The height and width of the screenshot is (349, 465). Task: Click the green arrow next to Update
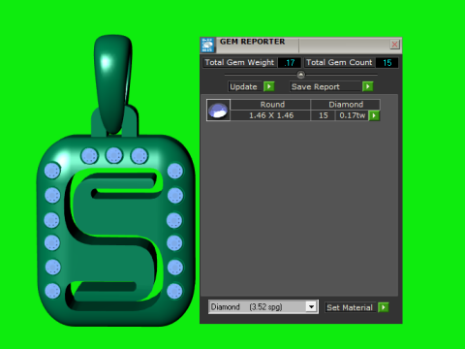[268, 86]
